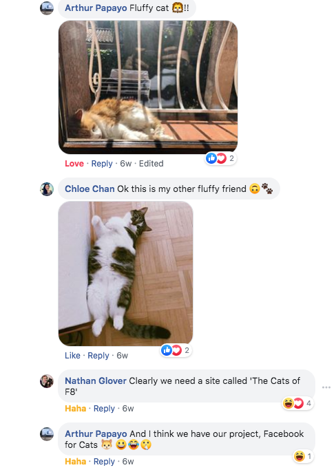This screenshot has width=336, height=472.
Task: Reply to Arthur's Fluffy cat comment
Action: click(x=102, y=164)
